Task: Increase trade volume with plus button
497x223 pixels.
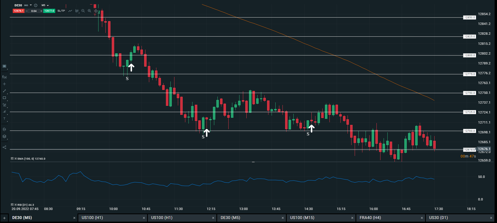Action: click(x=41, y=11)
